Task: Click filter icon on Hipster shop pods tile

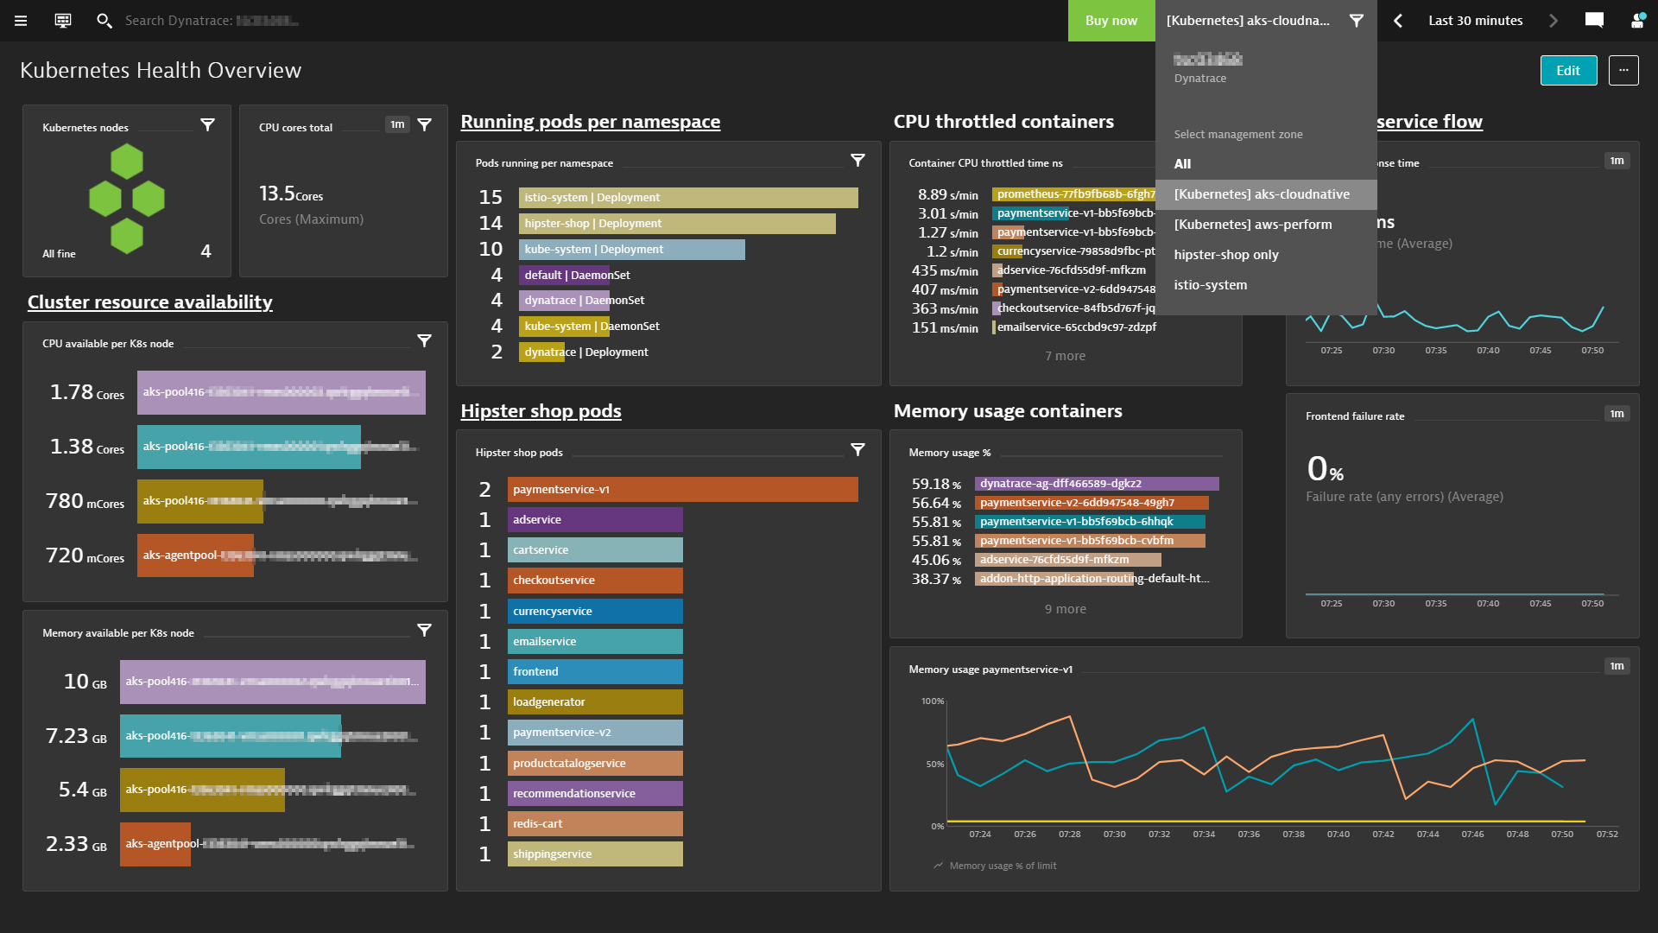Action: 857,450
